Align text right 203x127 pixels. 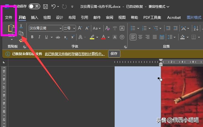148,37
